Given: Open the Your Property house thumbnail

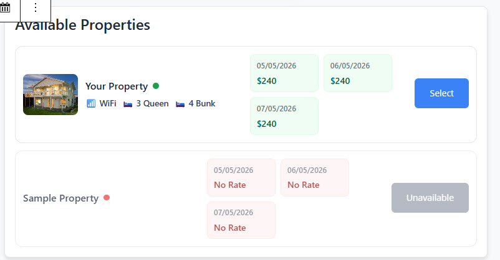Looking at the screenshot, I should tap(50, 95).
